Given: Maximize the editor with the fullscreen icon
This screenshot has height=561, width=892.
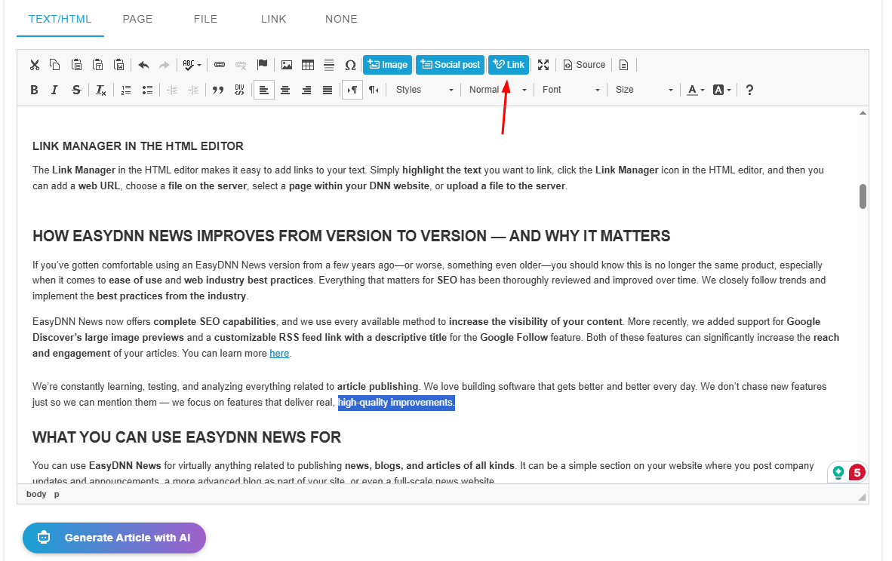Looking at the screenshot, I should pyautogui.click(x=543, y=65).
